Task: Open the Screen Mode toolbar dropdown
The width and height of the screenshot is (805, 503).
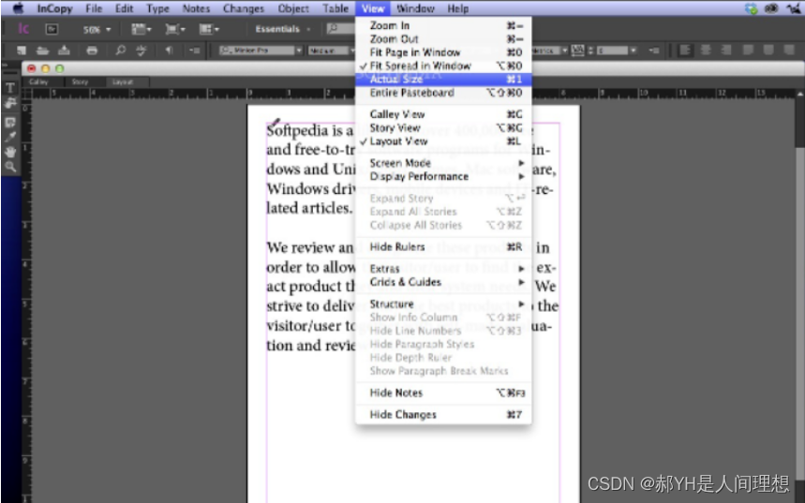Action: [x=175, y=29]
